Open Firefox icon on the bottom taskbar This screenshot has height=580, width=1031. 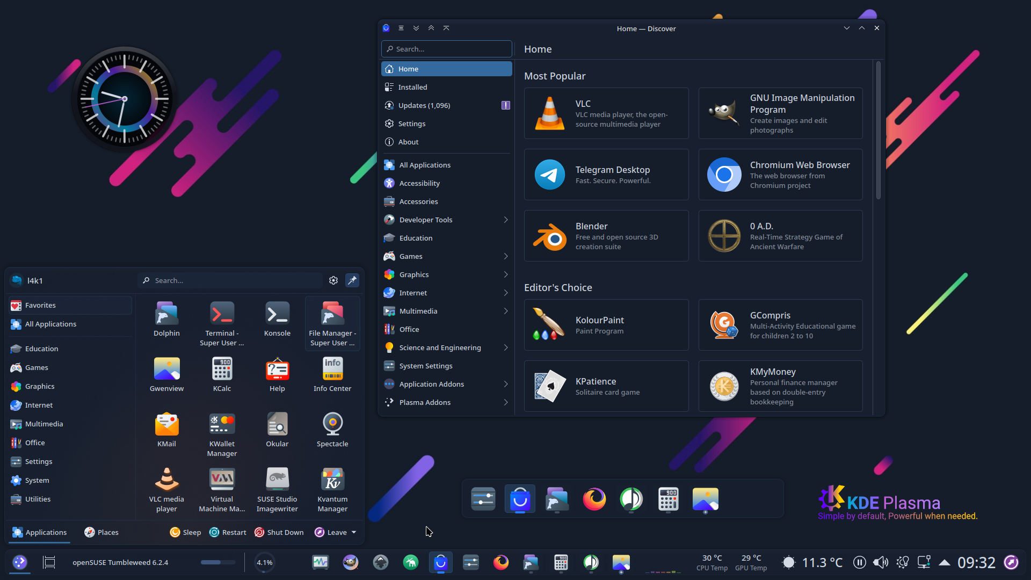(x=500, y=562)
